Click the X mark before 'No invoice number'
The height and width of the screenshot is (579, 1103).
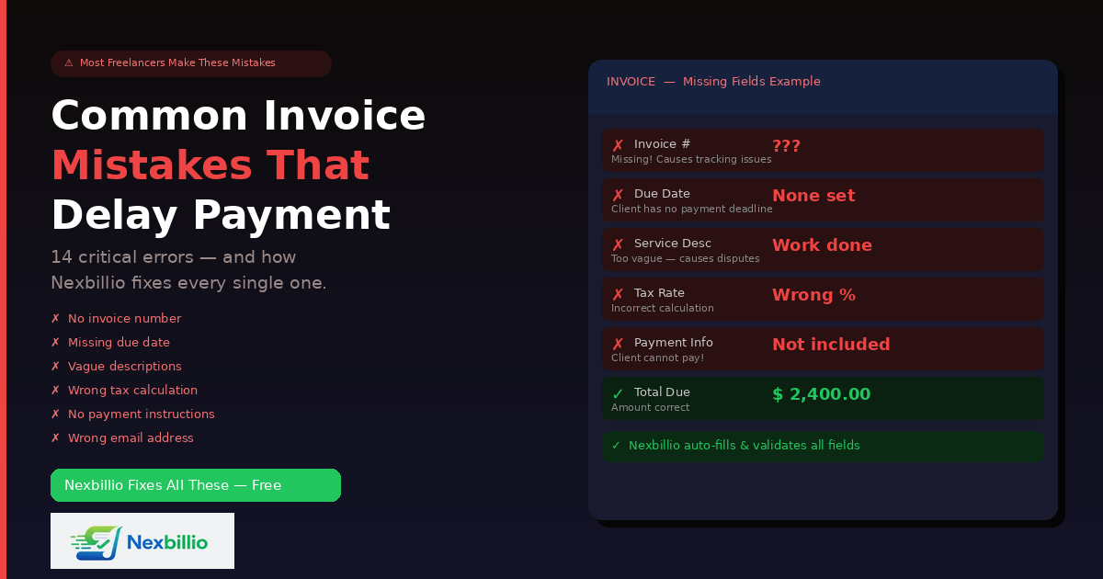pyautogui.click(x=55, y=319)
